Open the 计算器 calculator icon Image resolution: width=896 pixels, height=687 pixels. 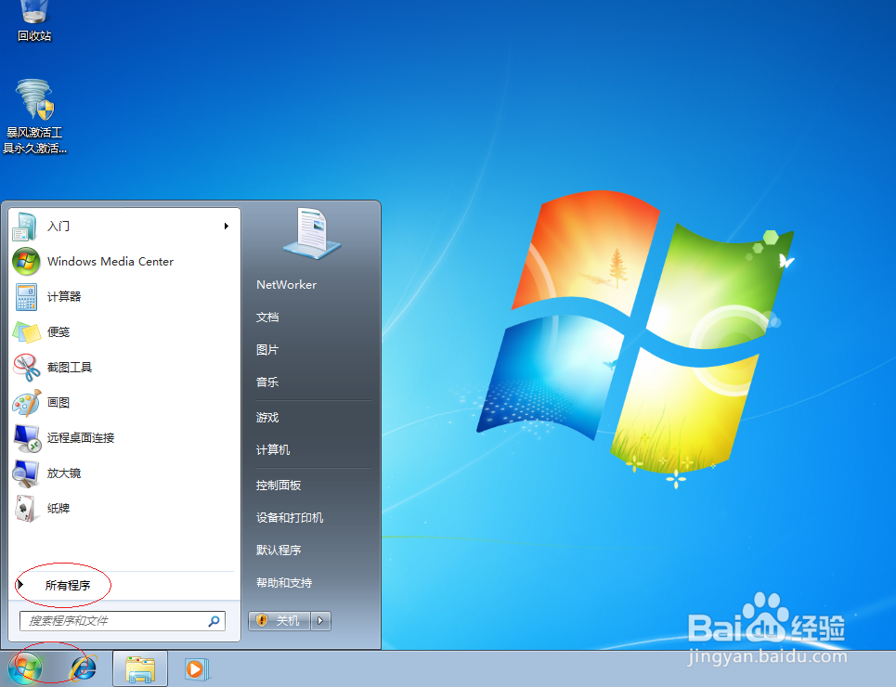[26, 297]
